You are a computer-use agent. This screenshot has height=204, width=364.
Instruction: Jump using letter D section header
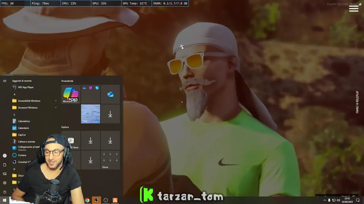[x=15, y=169]
